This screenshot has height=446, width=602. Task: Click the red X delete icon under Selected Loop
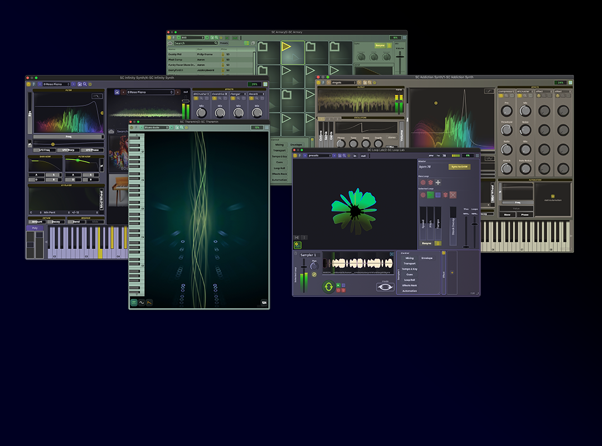(x=452, y=195)
